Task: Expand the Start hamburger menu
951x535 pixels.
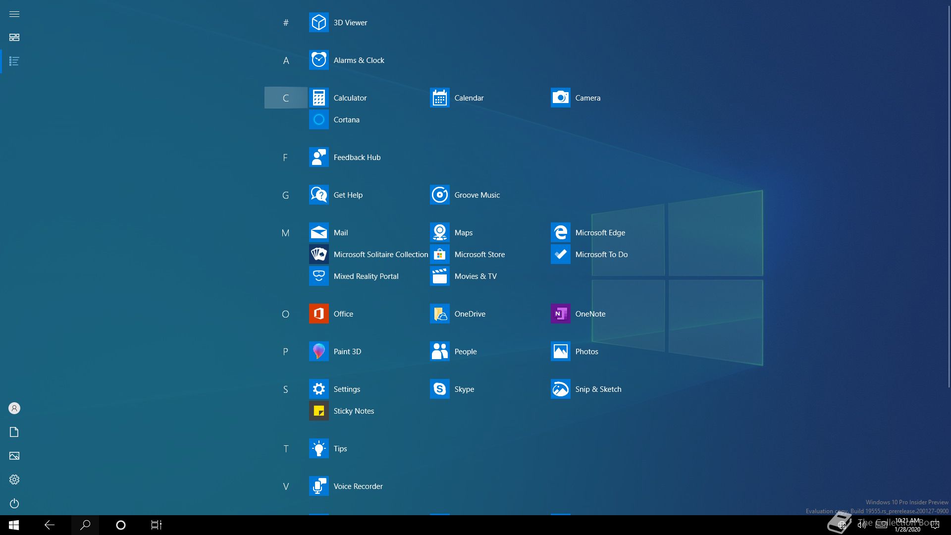Action: point(14,14)
